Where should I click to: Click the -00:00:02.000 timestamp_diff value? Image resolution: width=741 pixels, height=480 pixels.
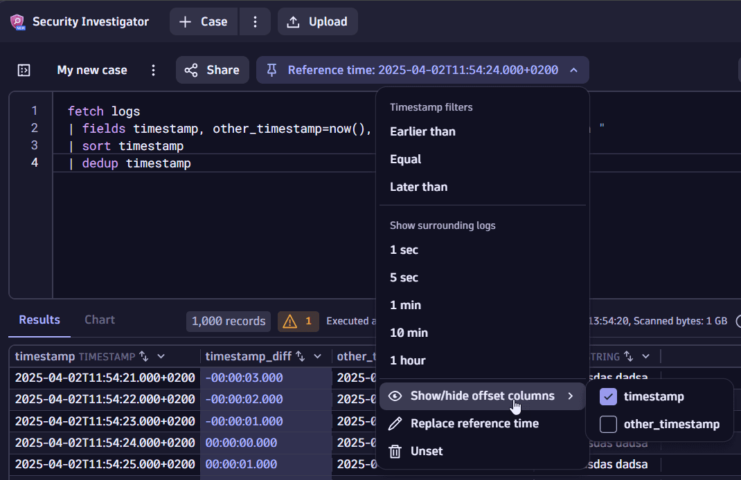click(x=244, y=400)
